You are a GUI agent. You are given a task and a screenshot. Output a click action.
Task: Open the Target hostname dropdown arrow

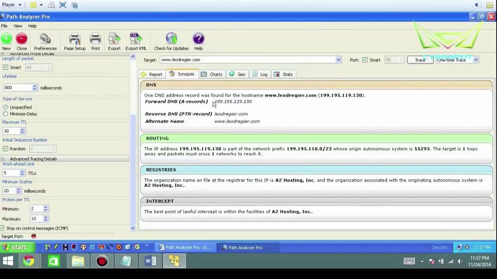[338, 60]
